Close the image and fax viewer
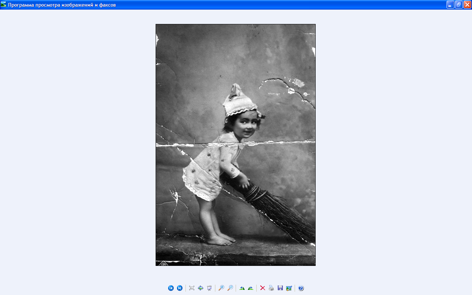Screen dimensions: 472x295 click(x=467, y=4)
